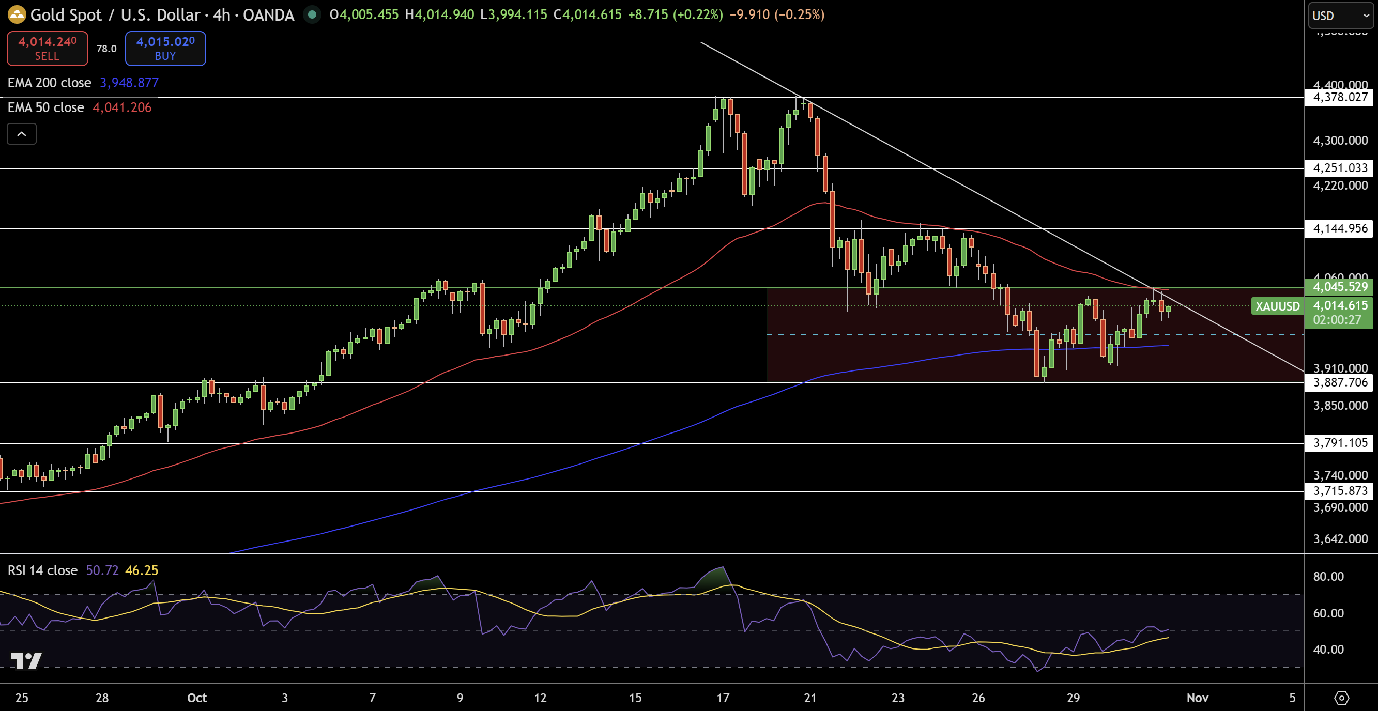Screen dimensions: 1378x711
Task: Click the 78.0 spread value
Action: [106, 49]
